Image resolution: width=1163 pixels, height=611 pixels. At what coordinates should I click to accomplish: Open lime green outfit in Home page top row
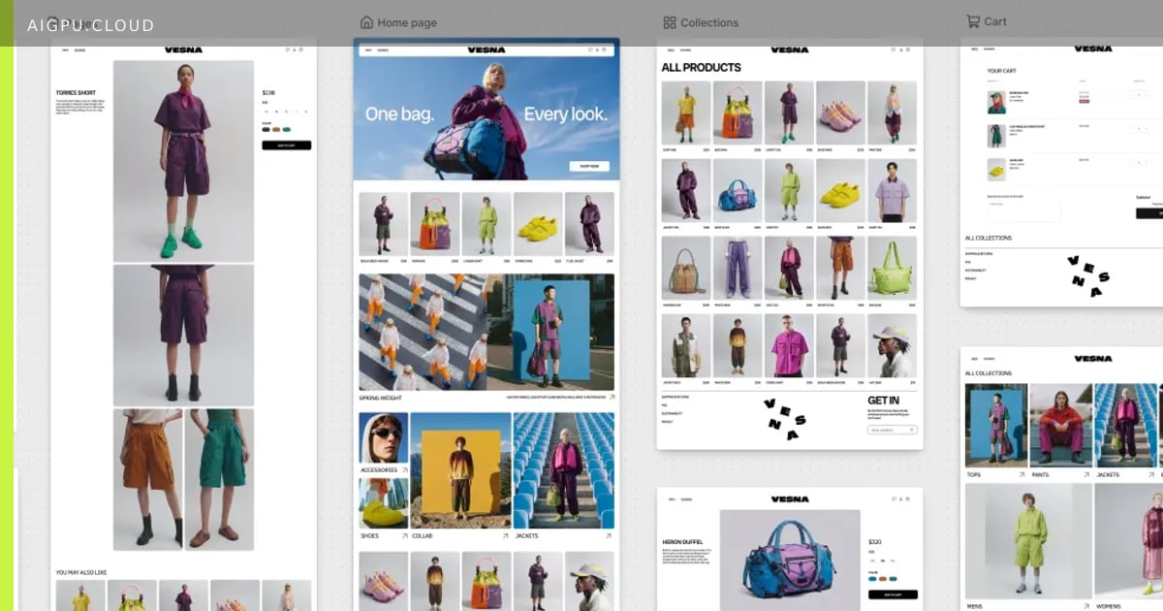(487, 224)
